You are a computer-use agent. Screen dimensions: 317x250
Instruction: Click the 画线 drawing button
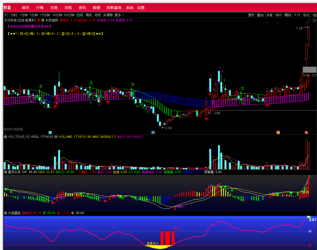pos(288,15)
